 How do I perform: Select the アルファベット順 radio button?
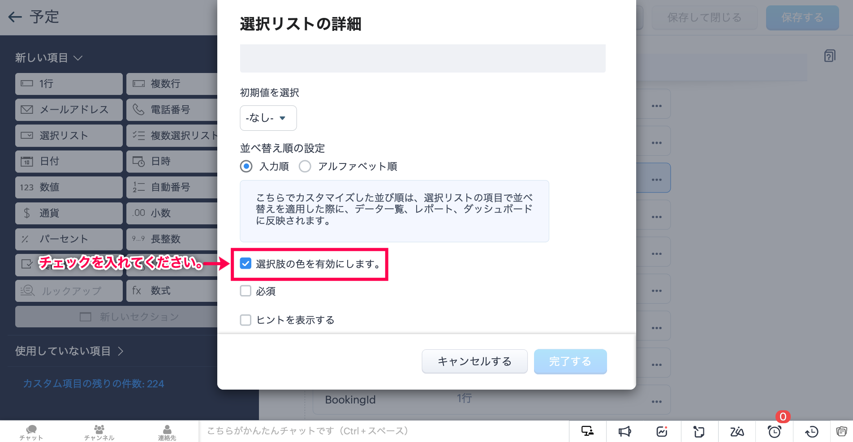click(x=305, y=167)
